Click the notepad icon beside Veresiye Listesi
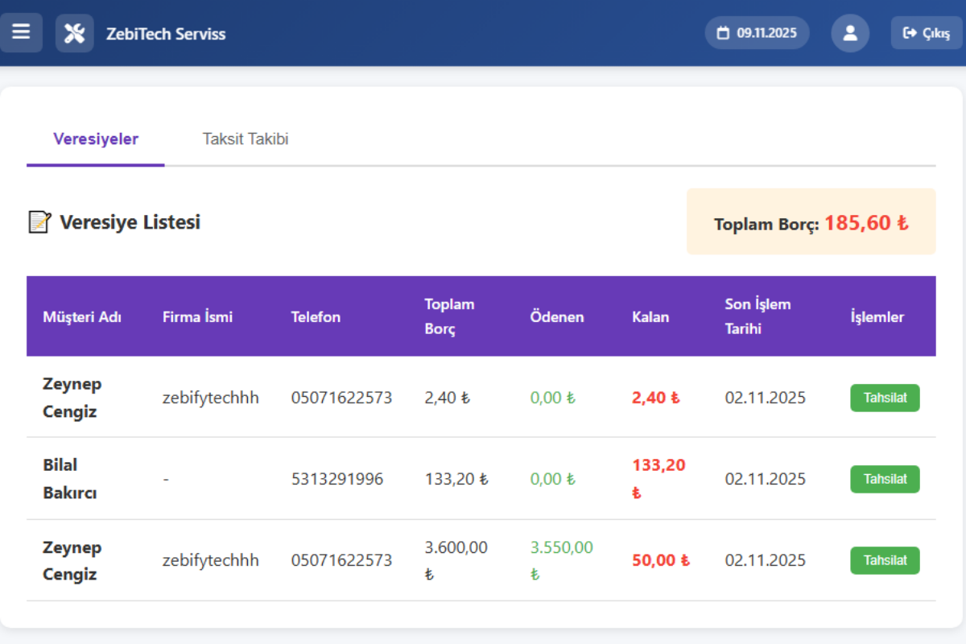The height and width of the screenshot is (644, 966). point(39,222)
